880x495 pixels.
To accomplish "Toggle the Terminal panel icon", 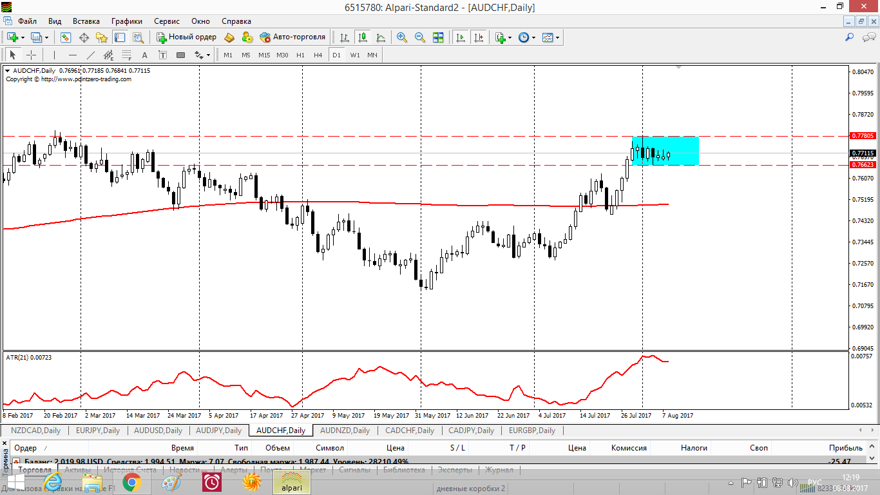I will (x=119, y=37).
